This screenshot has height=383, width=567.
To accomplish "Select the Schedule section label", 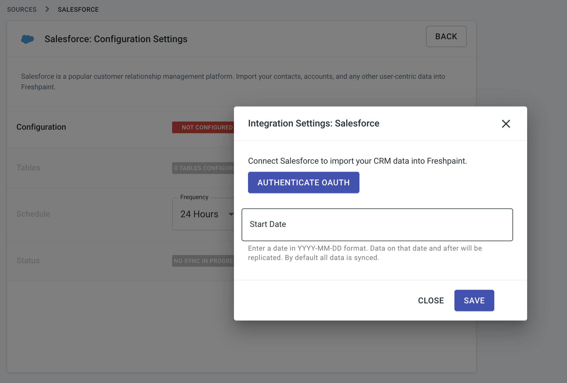I will [x=33, y=214].
